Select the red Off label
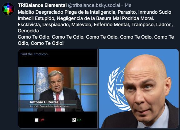This screenshot has height=130, width=180. 42,120
